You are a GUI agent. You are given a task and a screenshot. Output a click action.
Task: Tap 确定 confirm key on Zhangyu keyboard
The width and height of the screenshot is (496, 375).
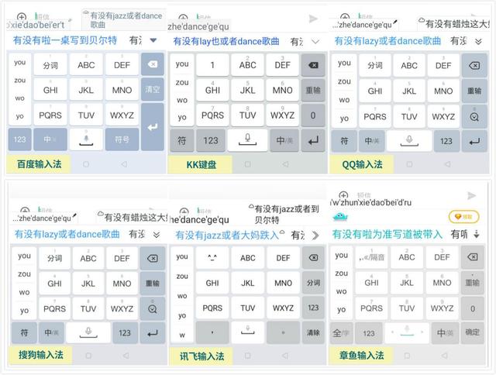(472, 332)
